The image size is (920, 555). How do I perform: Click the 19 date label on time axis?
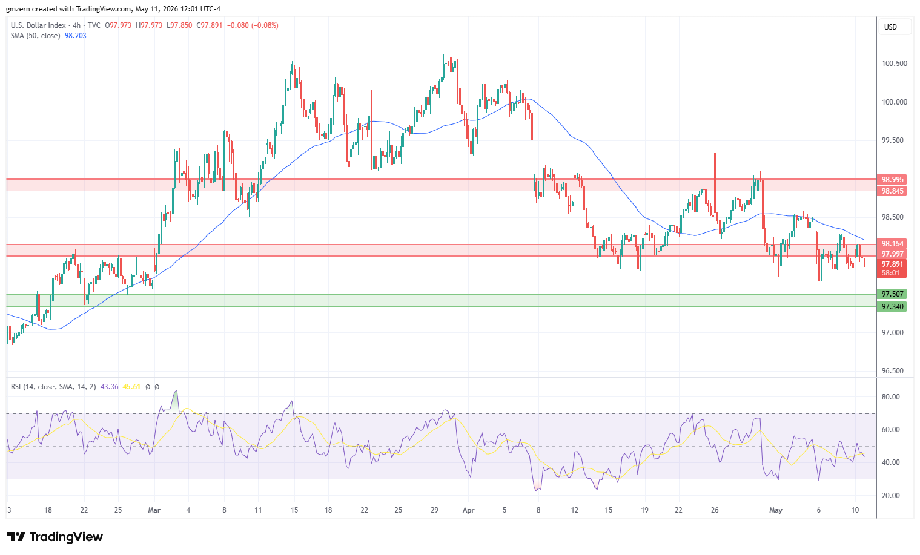645,510
